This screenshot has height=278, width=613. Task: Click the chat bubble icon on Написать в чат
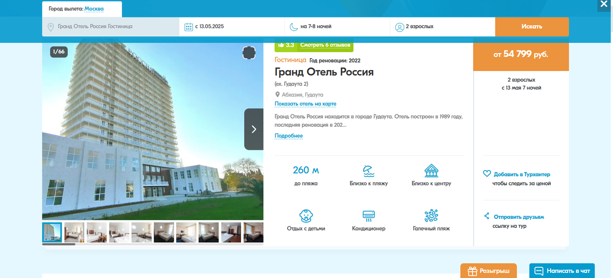(x=539, y=271)
